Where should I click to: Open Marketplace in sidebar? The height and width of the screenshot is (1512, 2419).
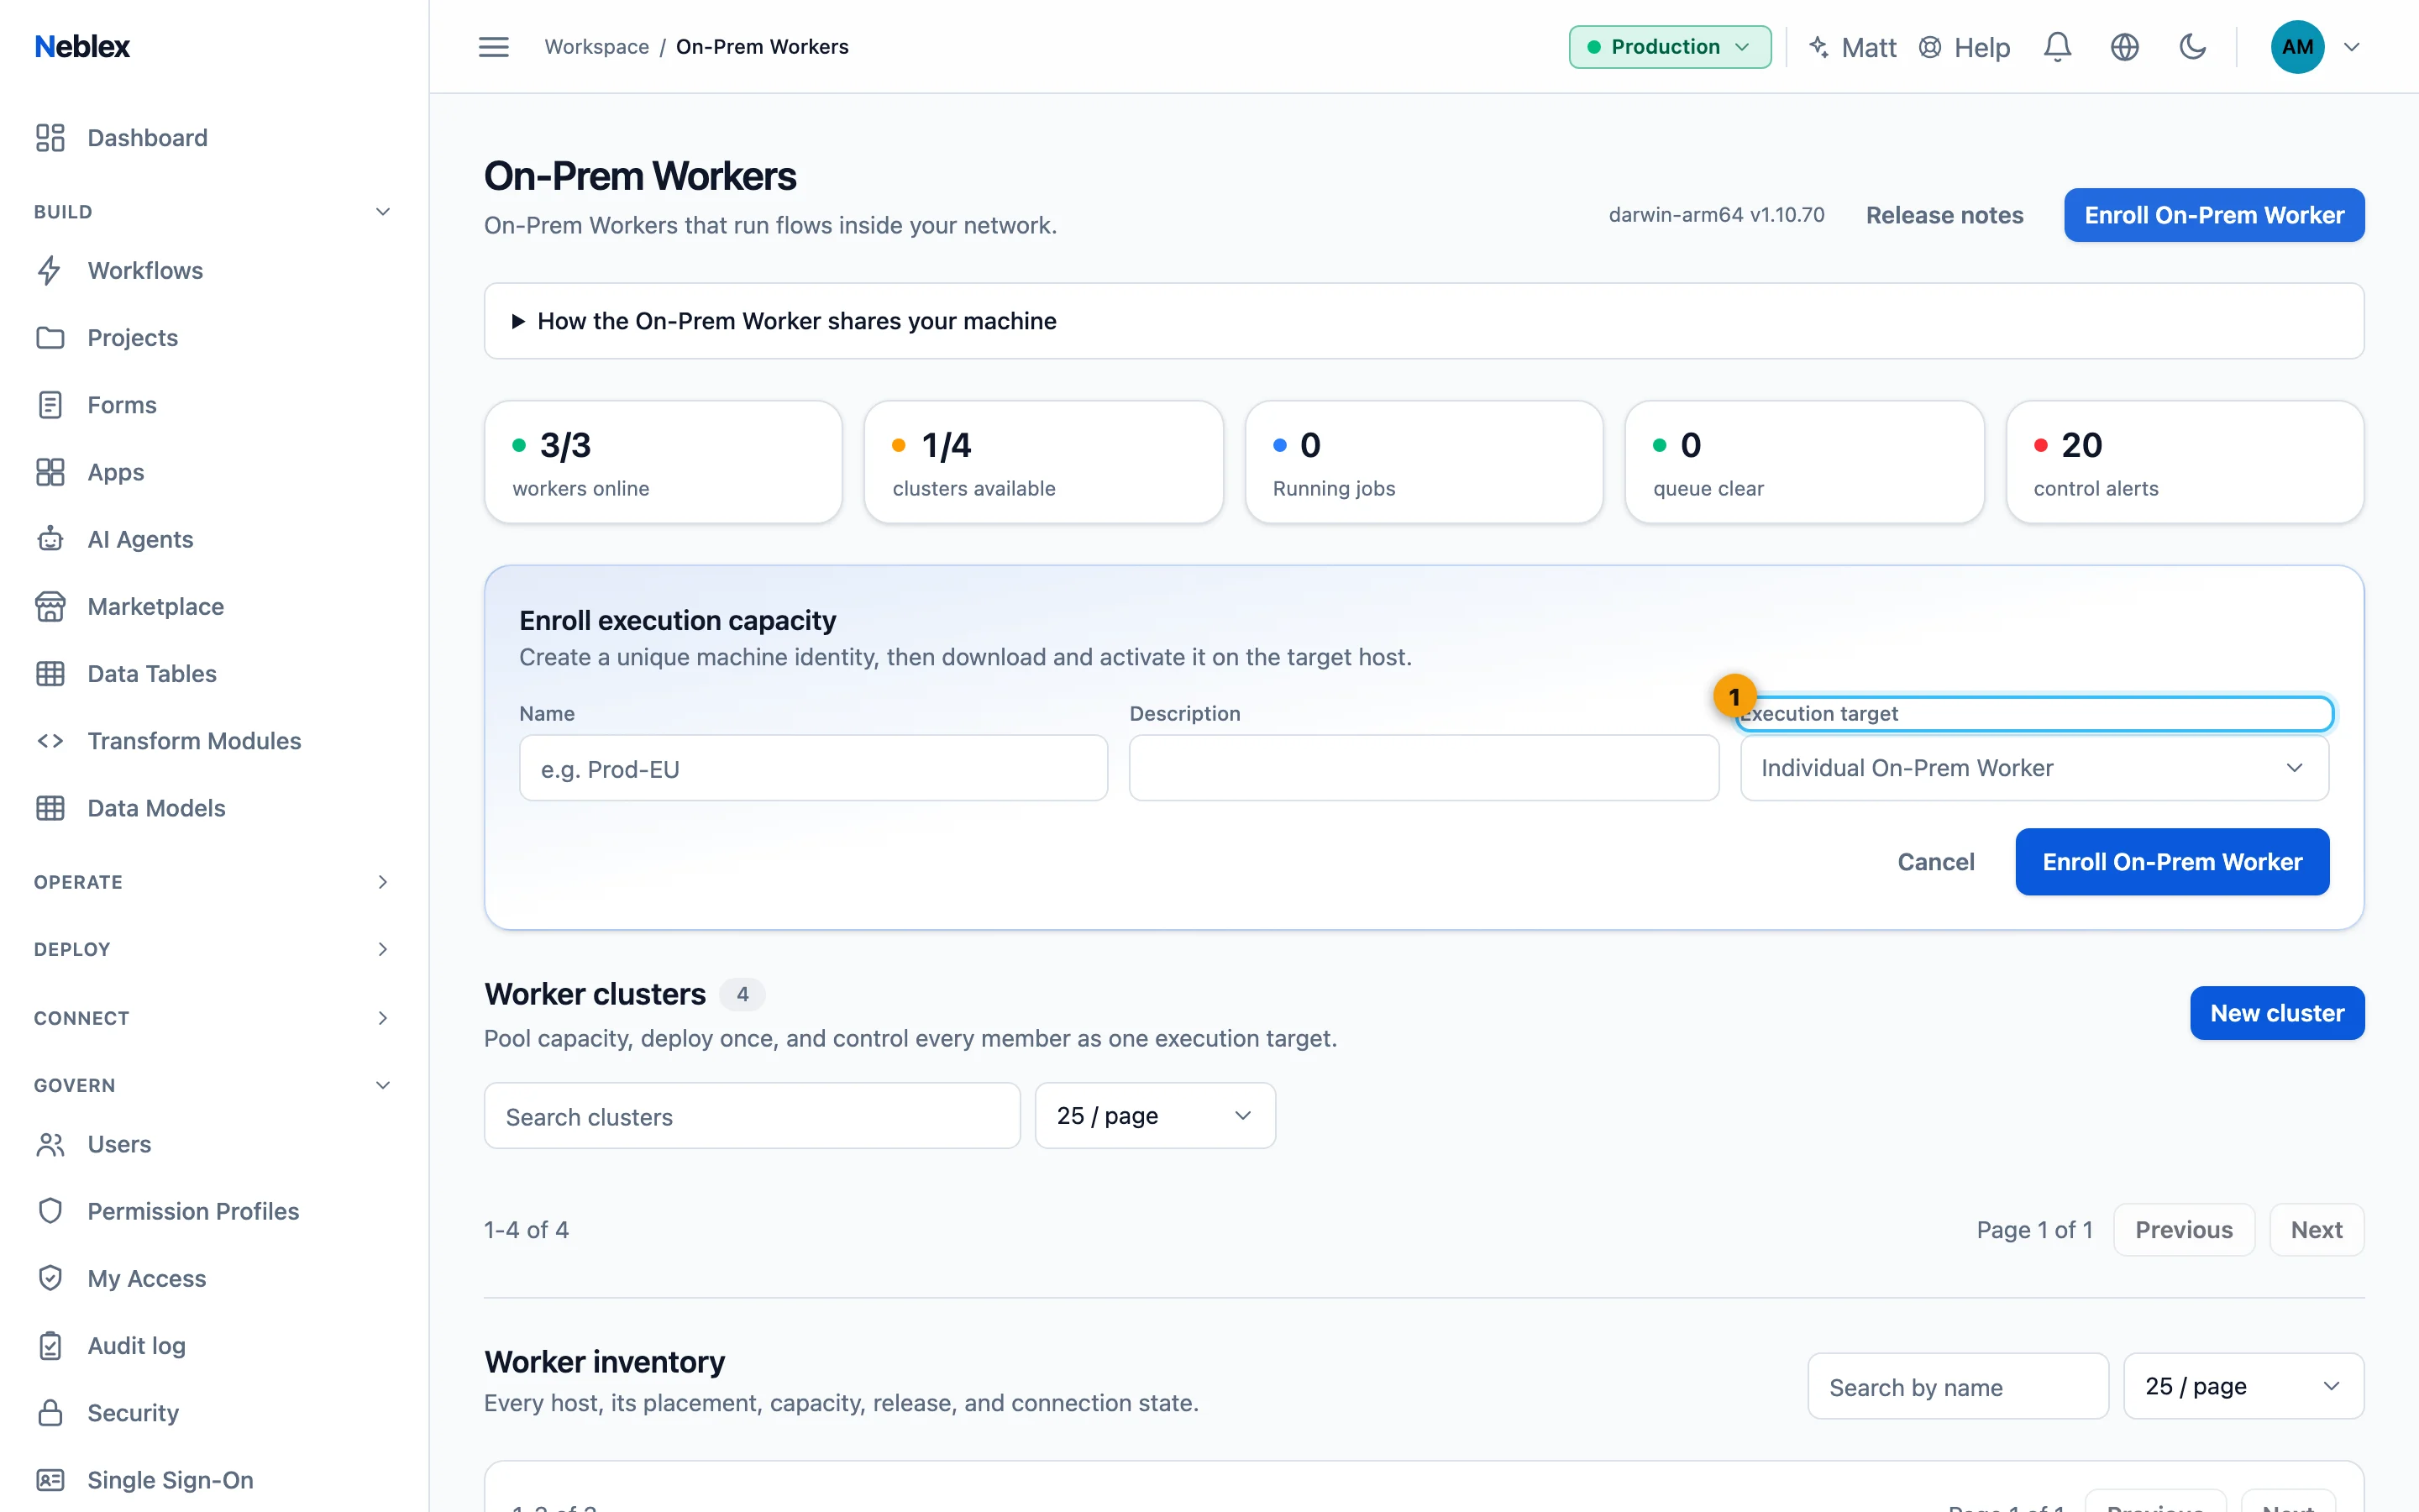(x=214, y=607)
